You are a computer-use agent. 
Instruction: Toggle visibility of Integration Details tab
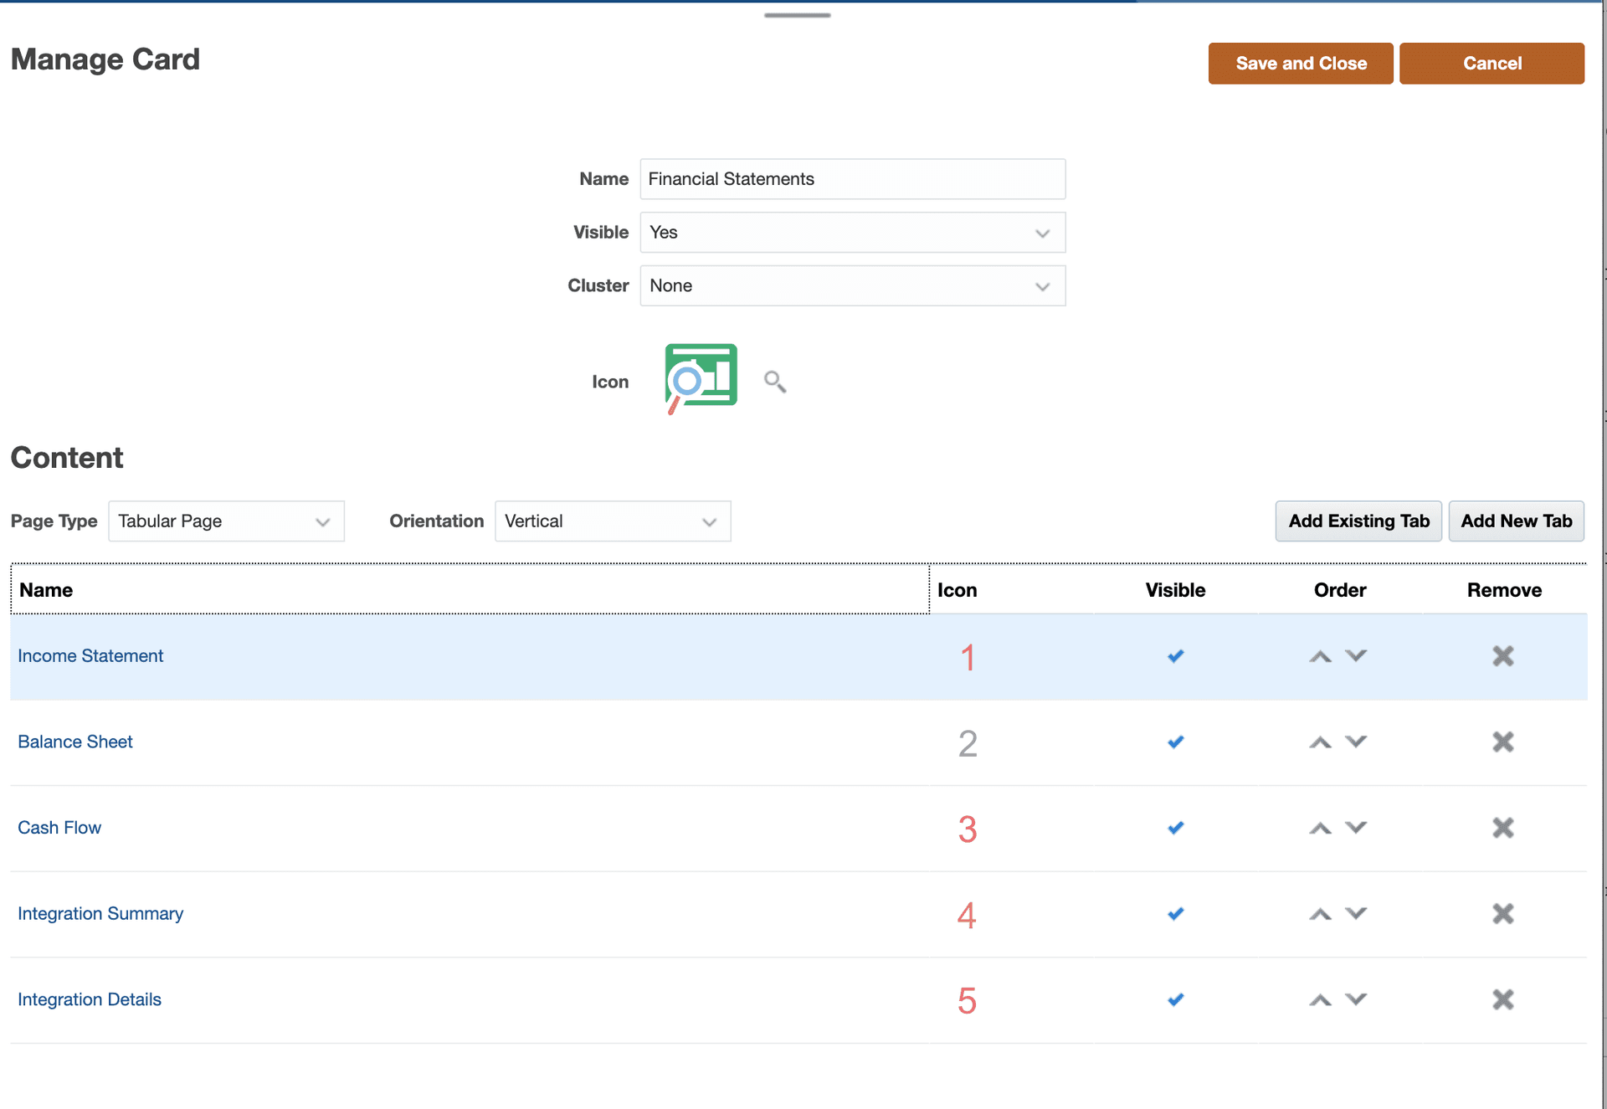click(x=1176, y=999)
